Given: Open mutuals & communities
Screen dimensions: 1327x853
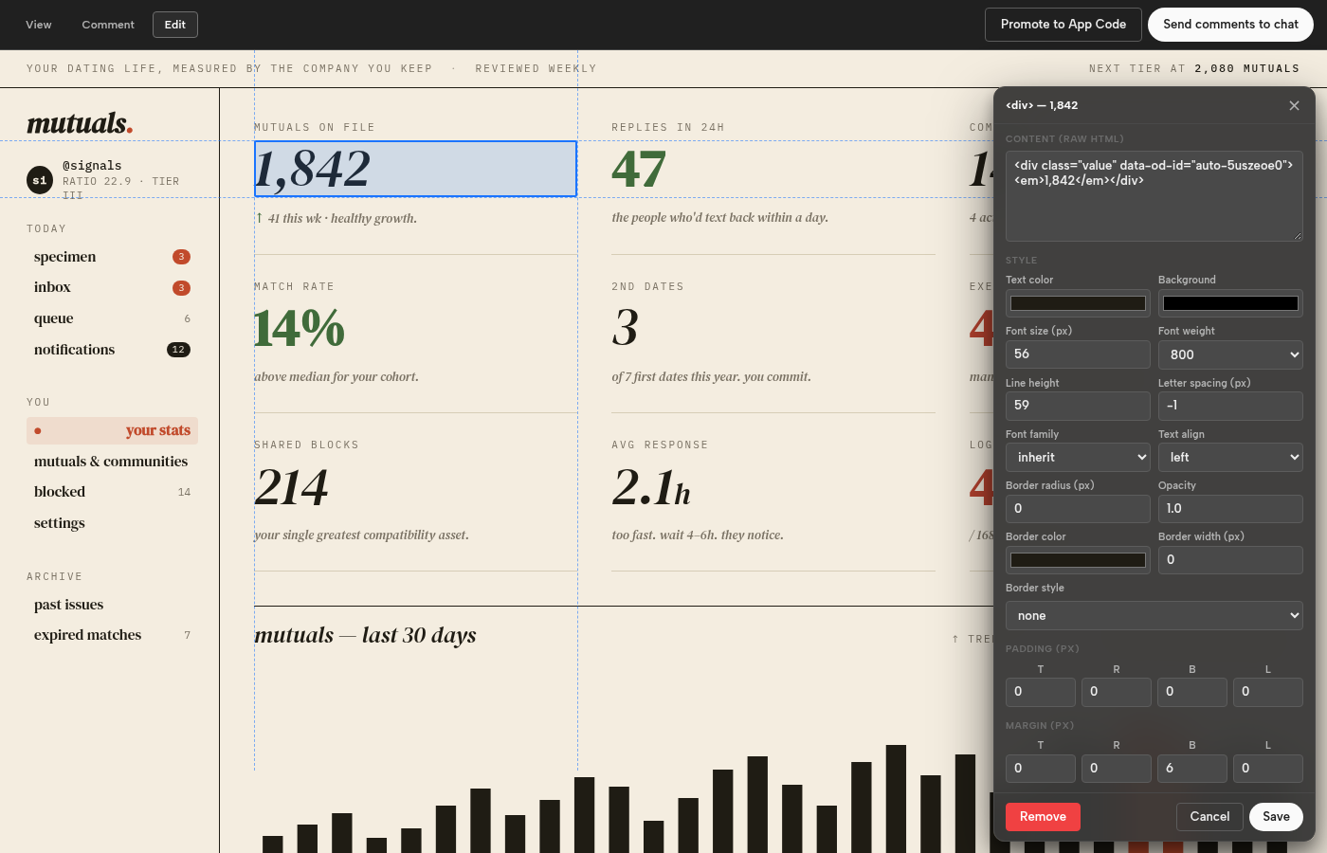Looking at the screenshot, I should 112,462.
